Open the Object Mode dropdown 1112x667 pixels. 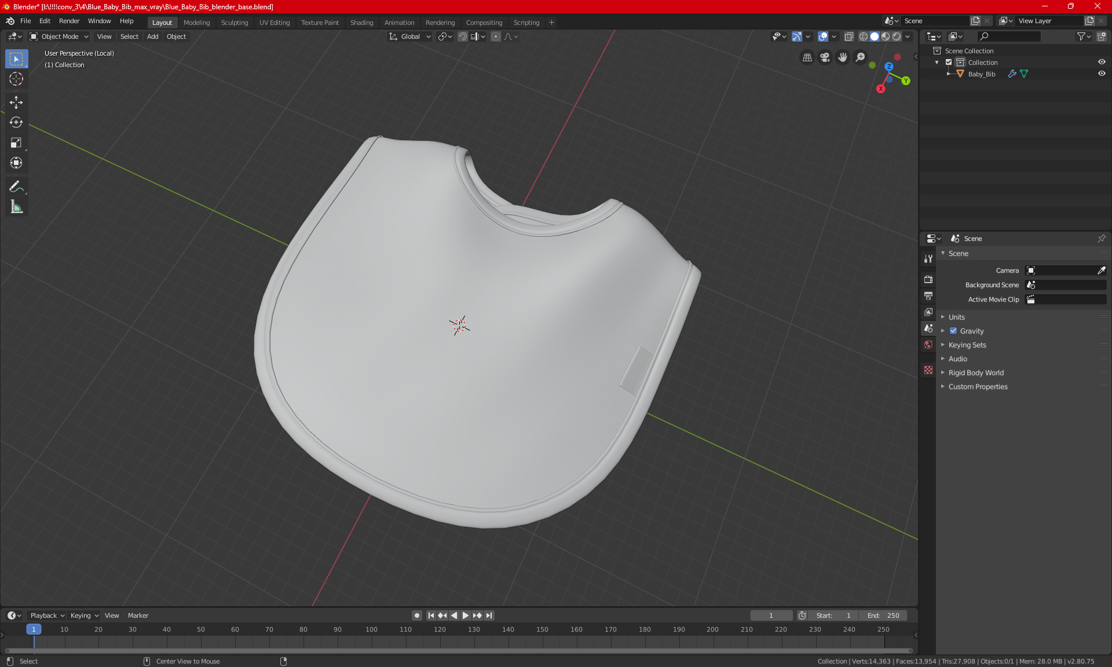pyautogui.click(x=59, y=36)
